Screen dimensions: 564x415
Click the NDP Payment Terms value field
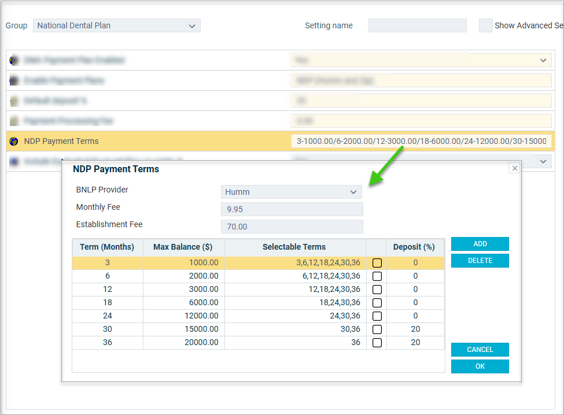pyautogui.click(x=421, y=141)
